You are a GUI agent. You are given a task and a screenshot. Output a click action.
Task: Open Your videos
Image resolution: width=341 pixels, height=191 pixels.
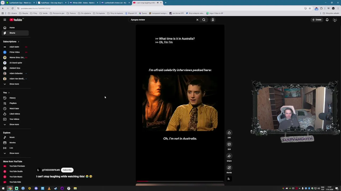pyautogui.click(x=15, y=119)
